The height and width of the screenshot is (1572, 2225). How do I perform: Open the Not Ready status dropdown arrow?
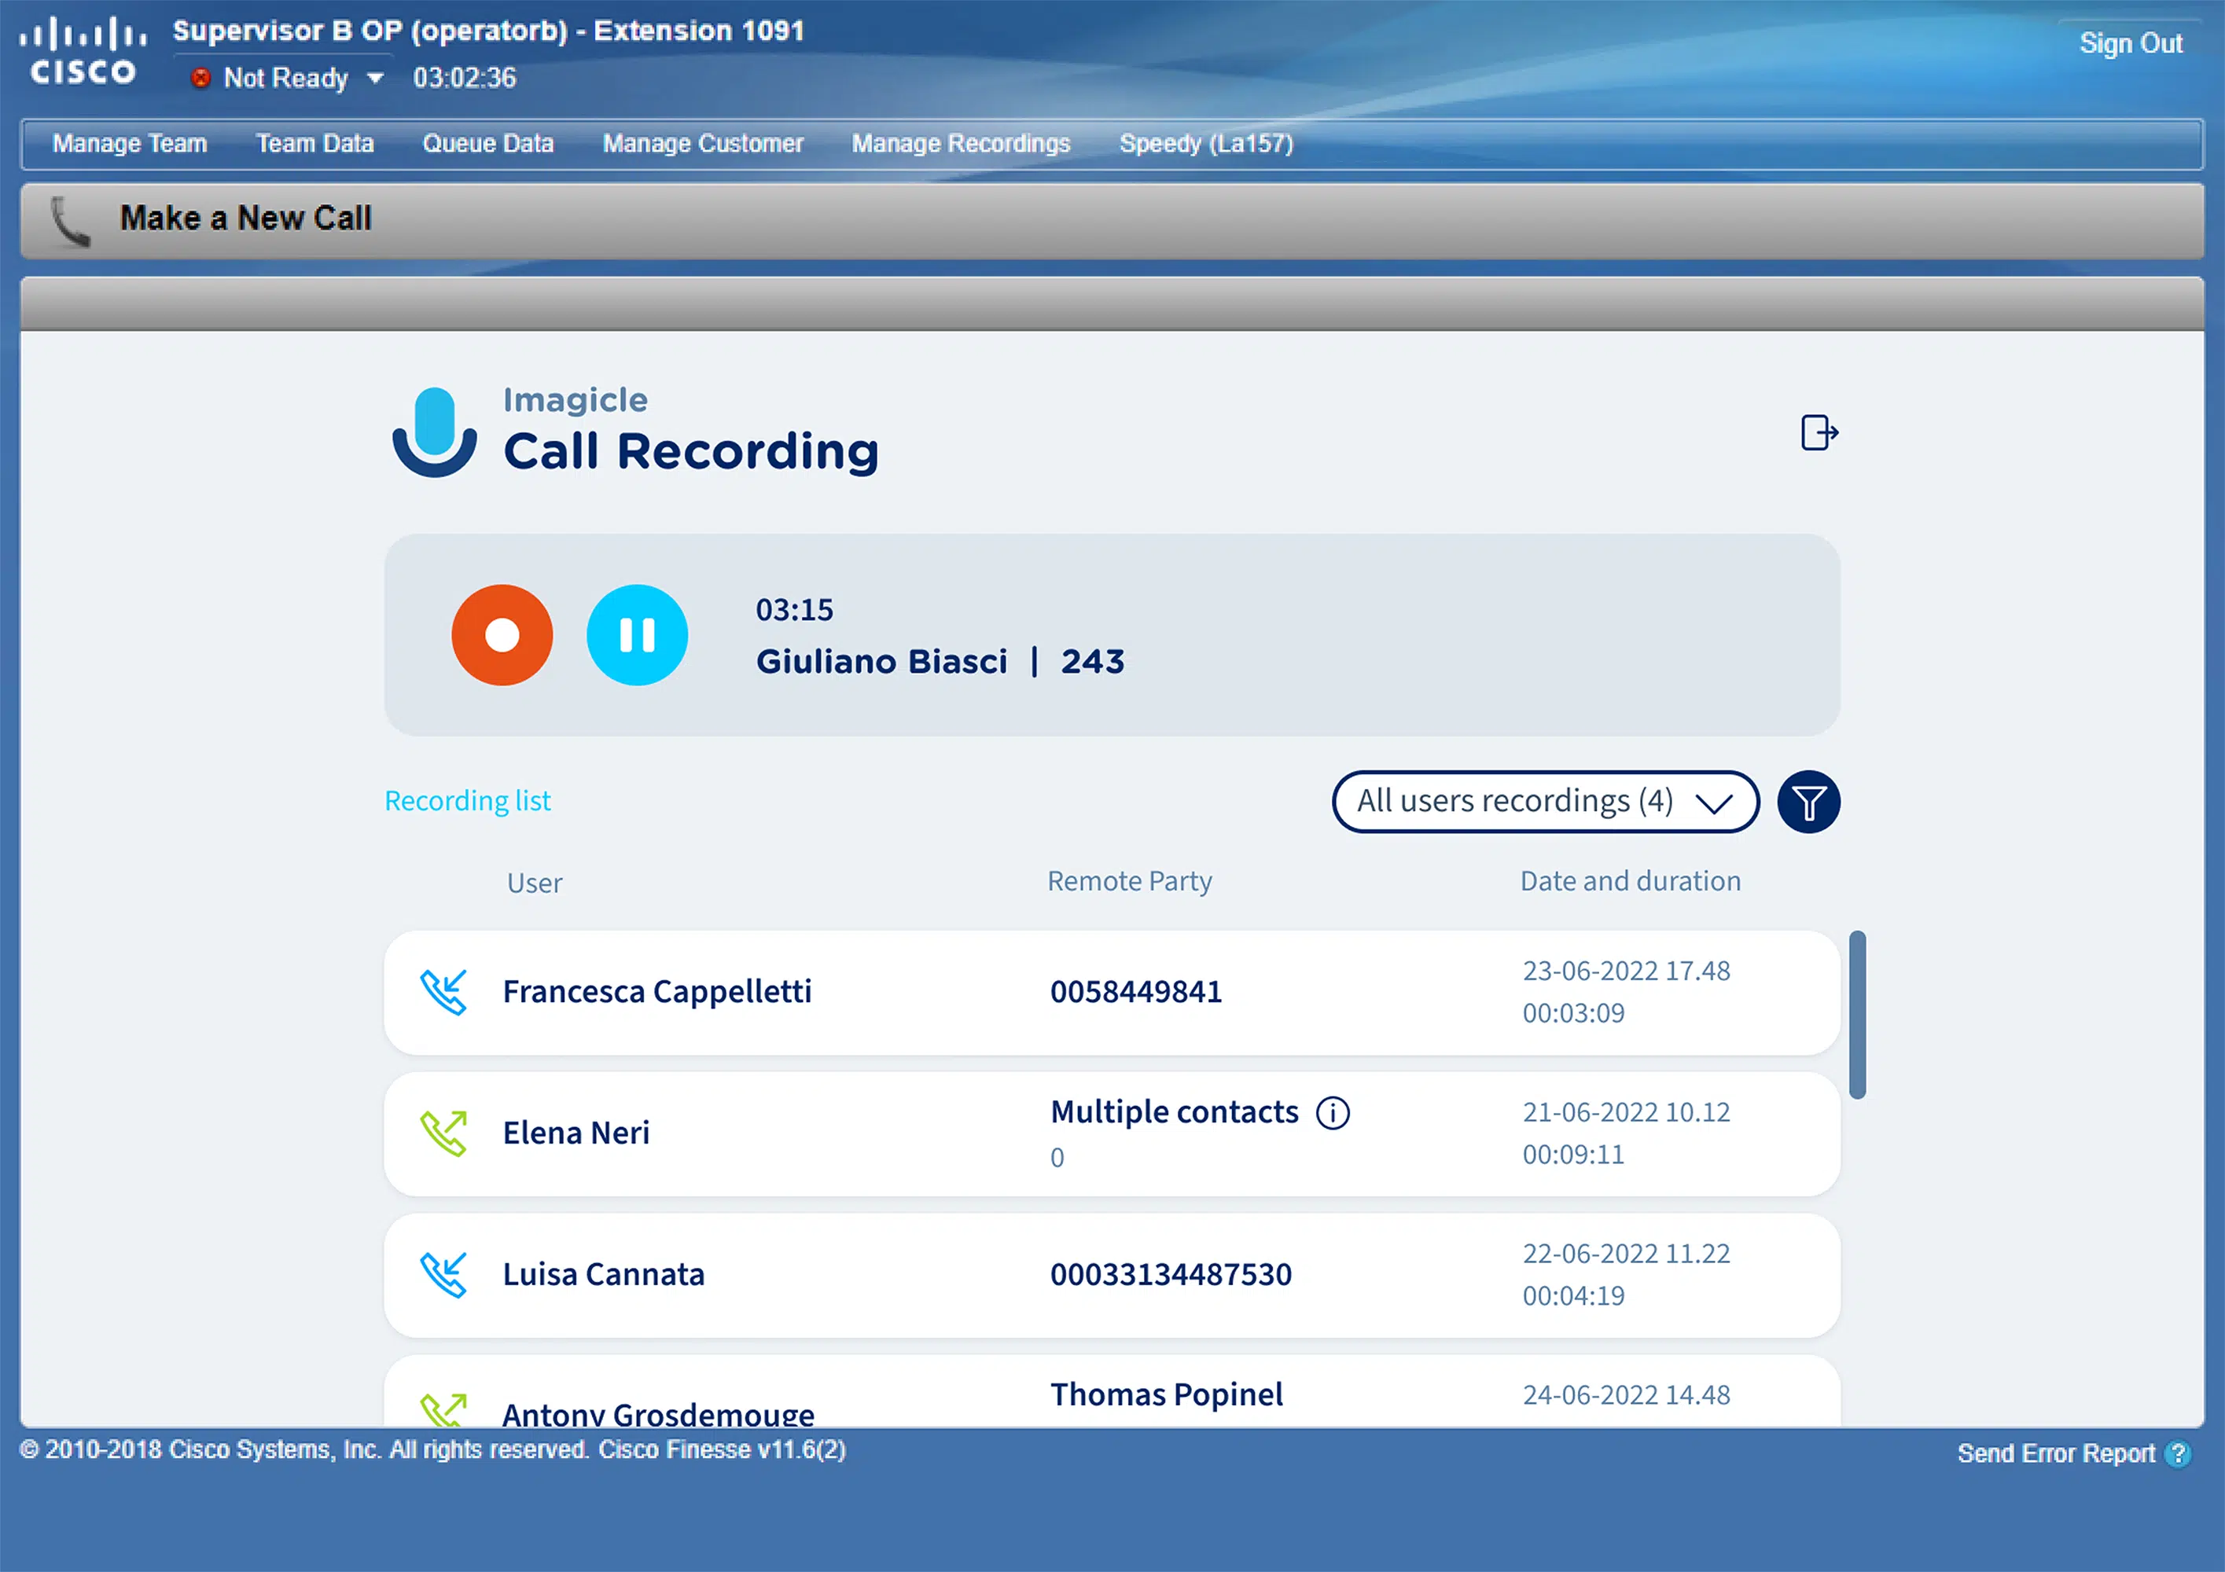[x=376, y=79]
